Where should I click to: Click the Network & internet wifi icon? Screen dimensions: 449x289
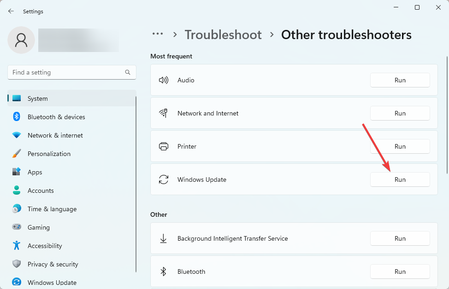pyautogui.click(x=17, y=135)
